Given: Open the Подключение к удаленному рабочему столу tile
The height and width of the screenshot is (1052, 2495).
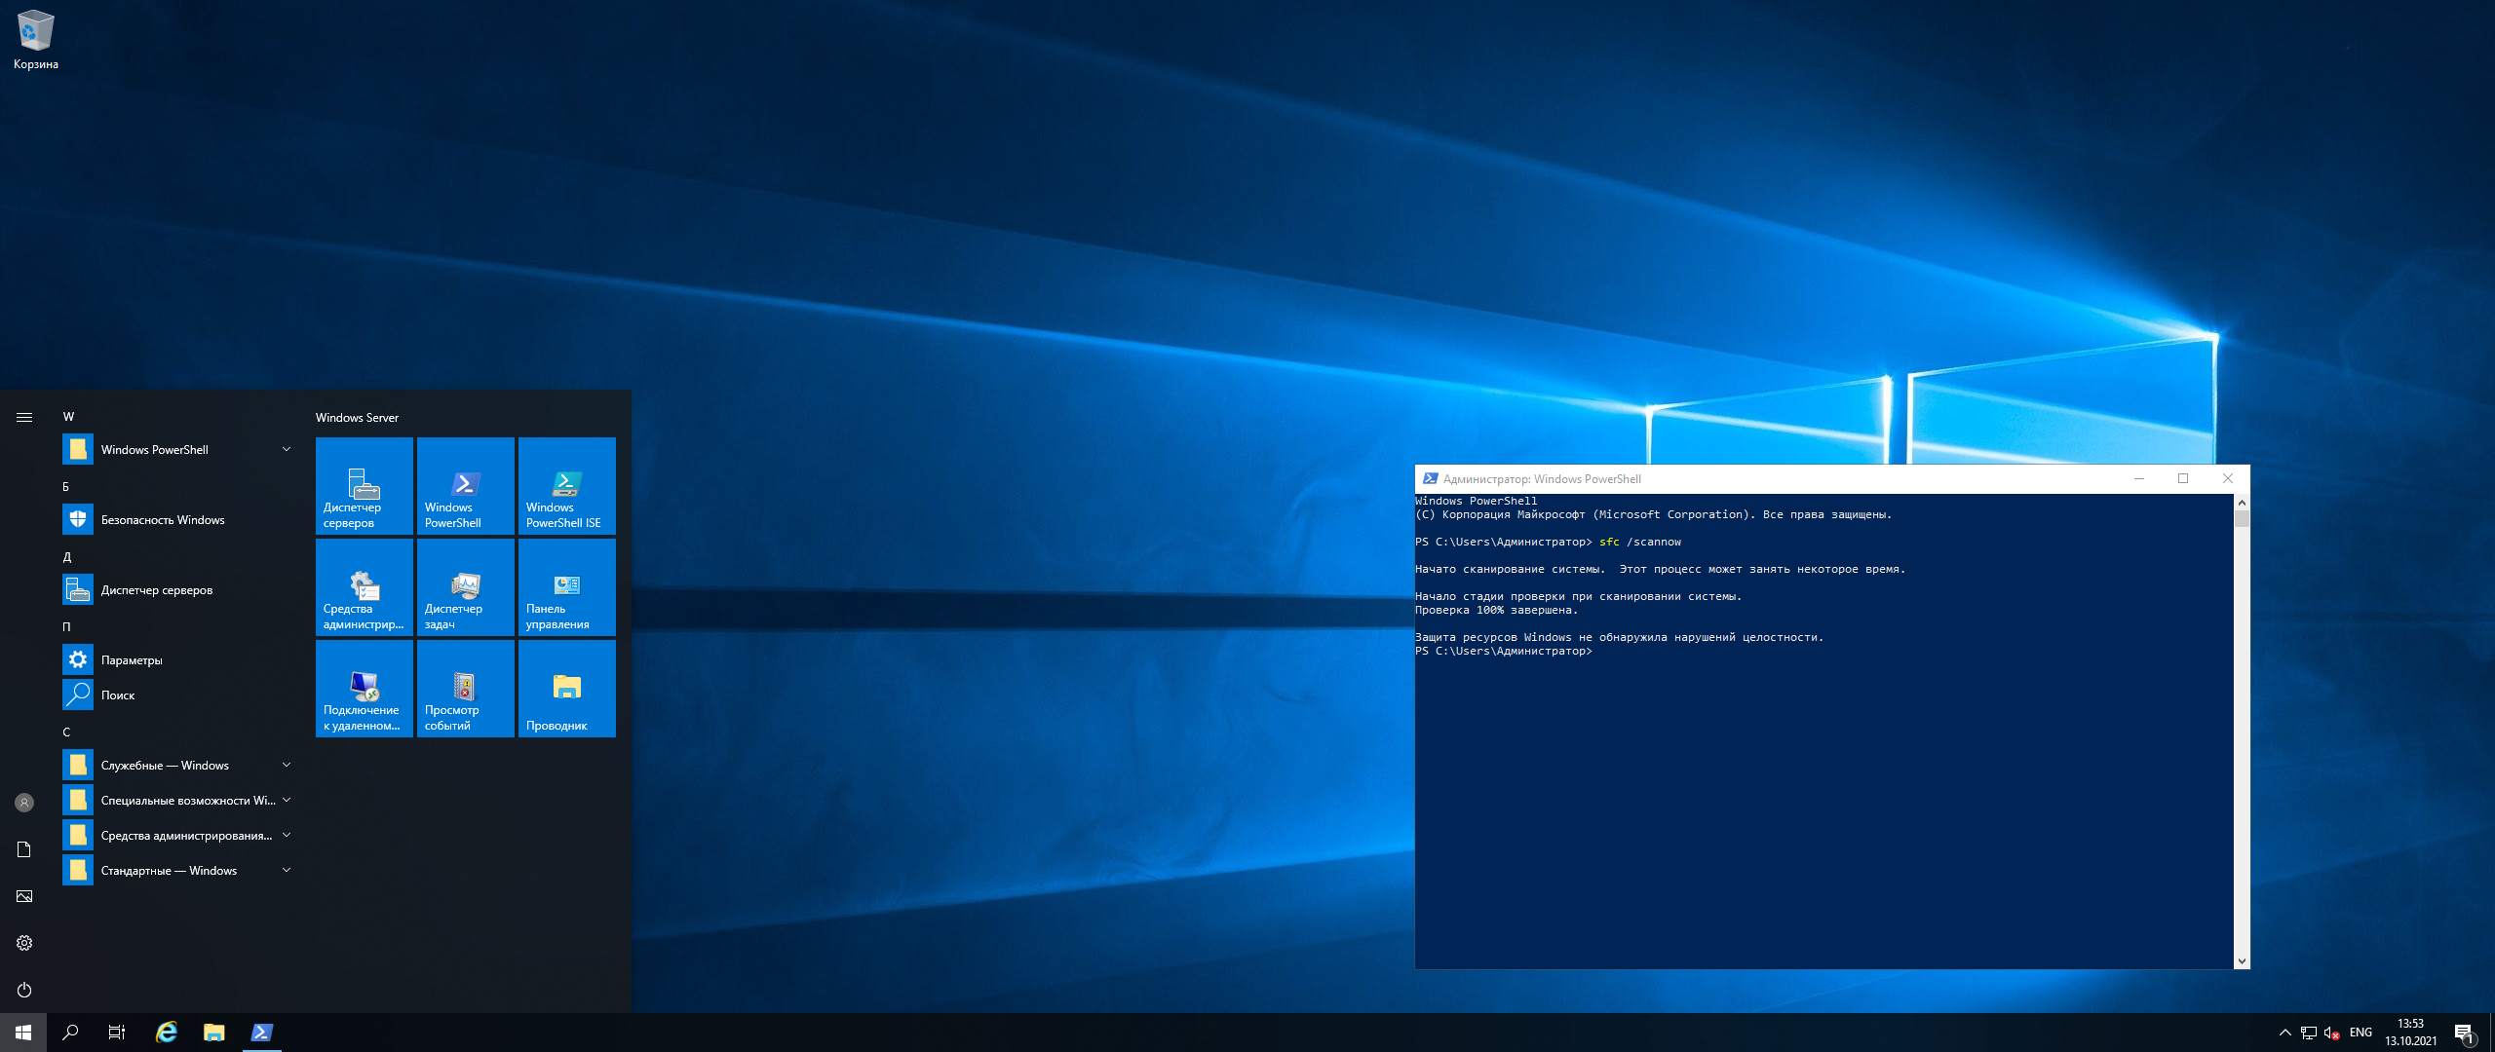Looking at the screenshot, I should click(365, 688).
